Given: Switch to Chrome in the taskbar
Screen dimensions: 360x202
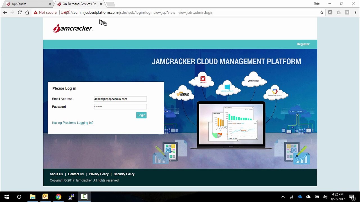Looking at the screenshot, I should [58, 197].
